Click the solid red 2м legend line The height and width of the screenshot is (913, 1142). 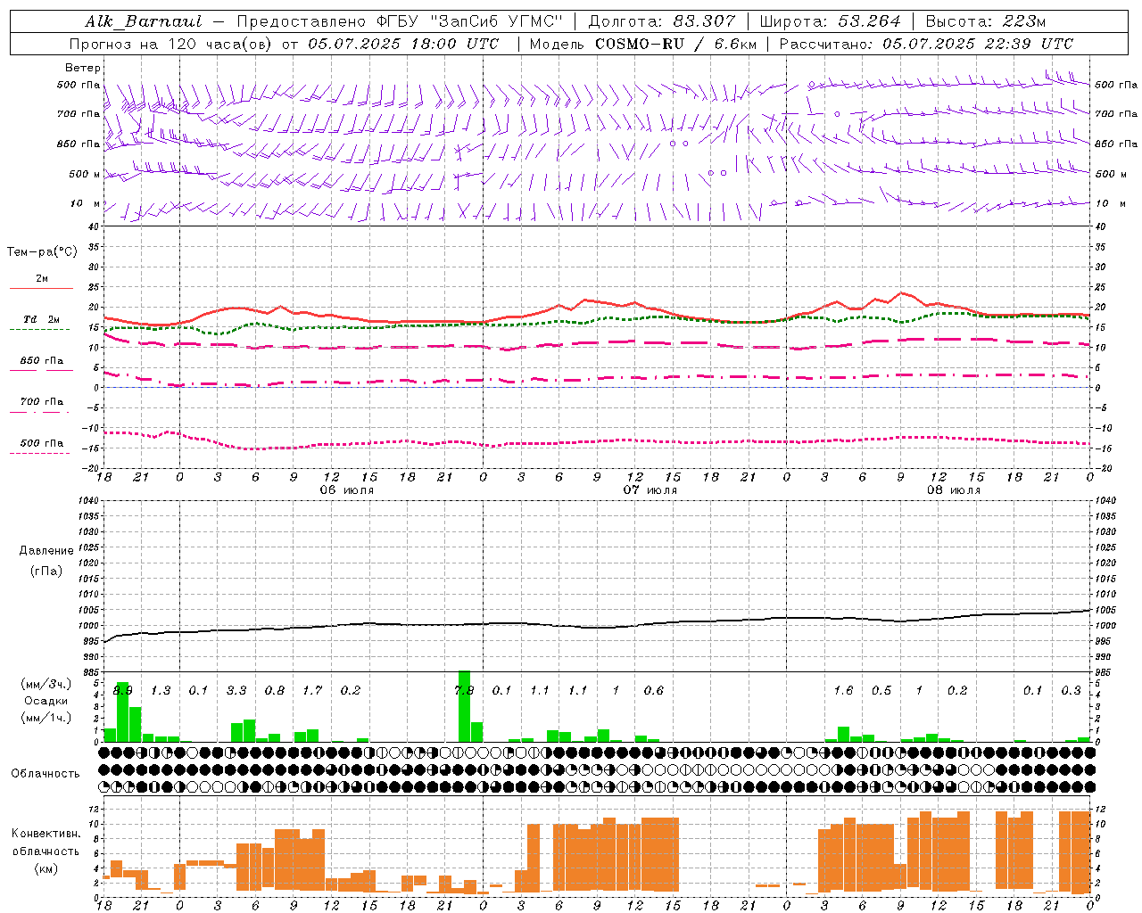(41, 288)
